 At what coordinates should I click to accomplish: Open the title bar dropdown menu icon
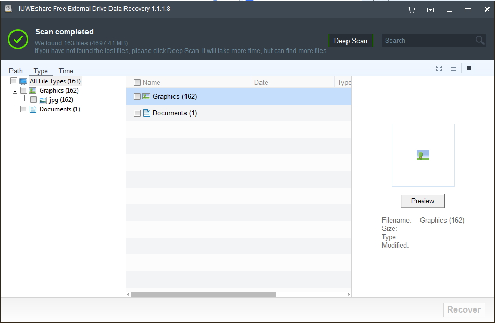pos(430,10)
